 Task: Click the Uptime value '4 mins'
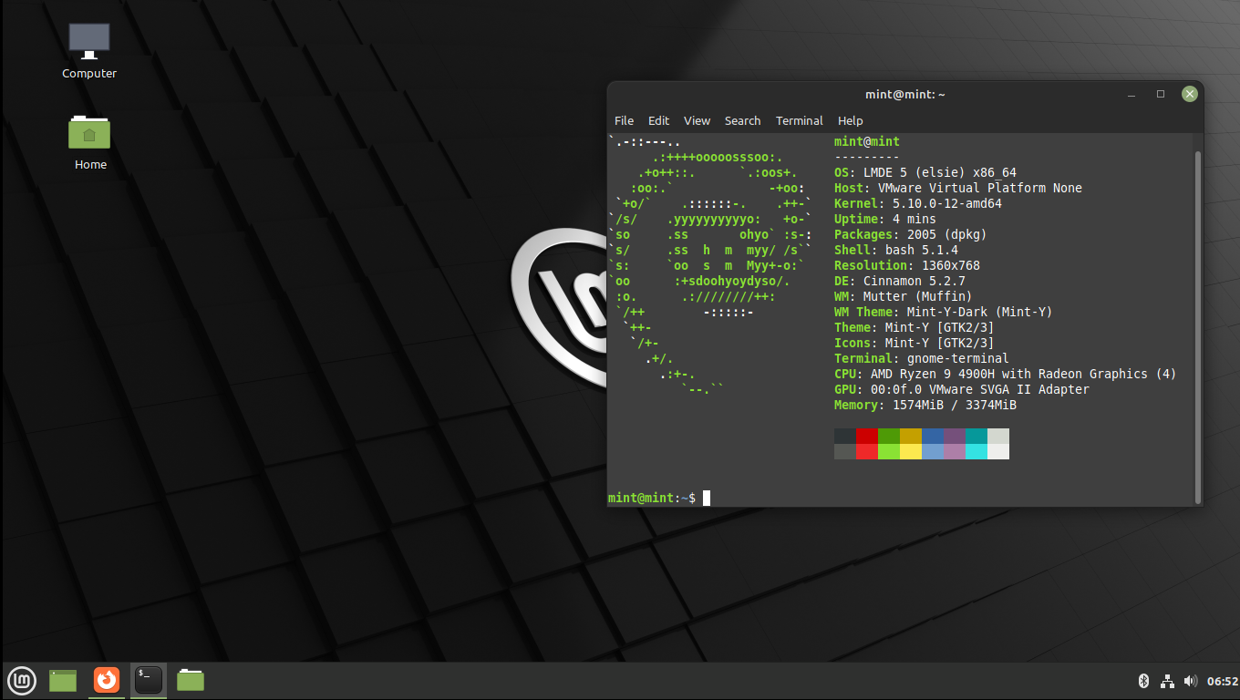(x=914, y=219)
